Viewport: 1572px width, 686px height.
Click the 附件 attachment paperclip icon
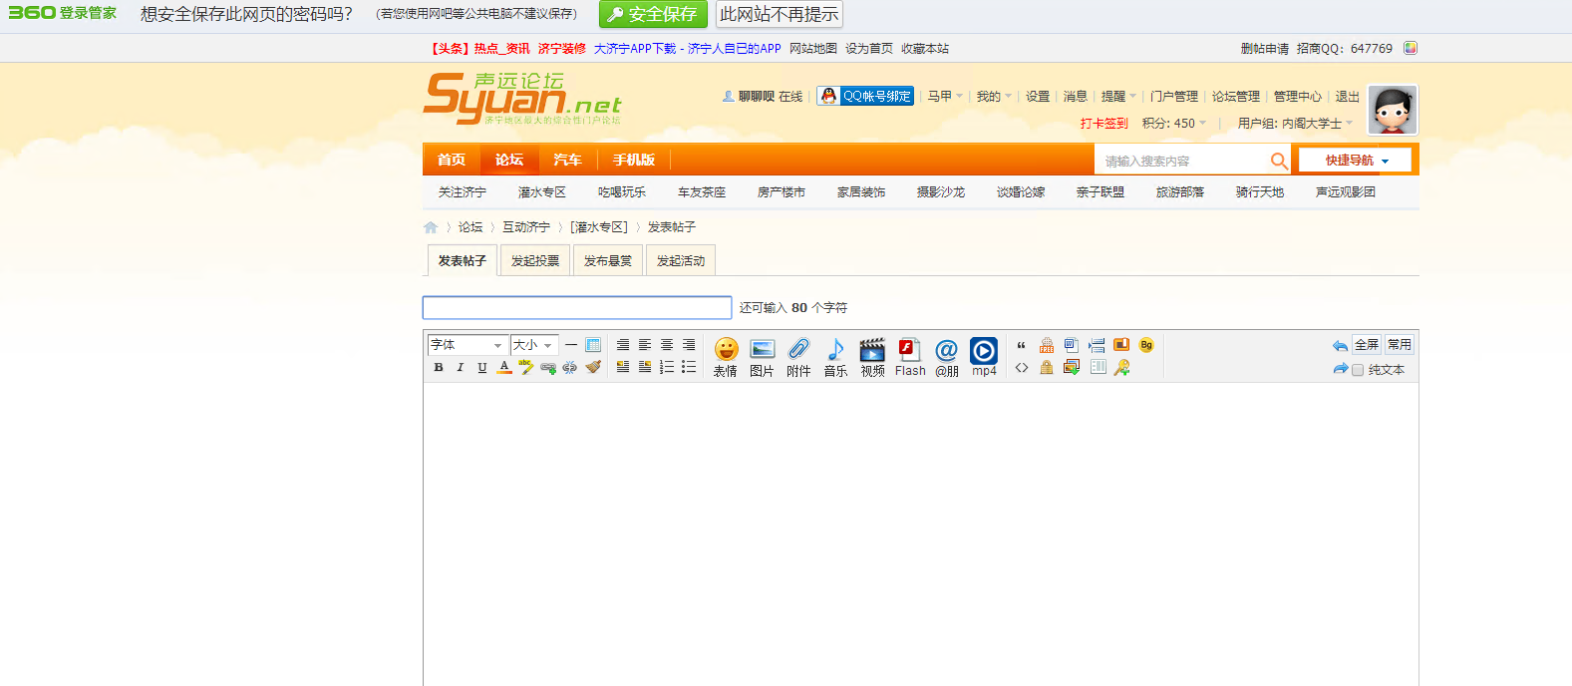coord(798,357)
